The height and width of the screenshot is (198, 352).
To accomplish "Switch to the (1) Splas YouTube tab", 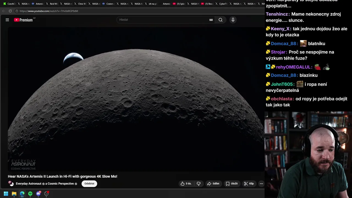I will tap(179, 4).
